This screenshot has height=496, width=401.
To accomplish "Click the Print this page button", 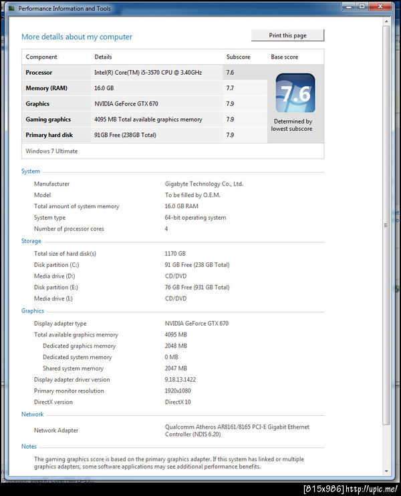I will click(x=287, y=35).
